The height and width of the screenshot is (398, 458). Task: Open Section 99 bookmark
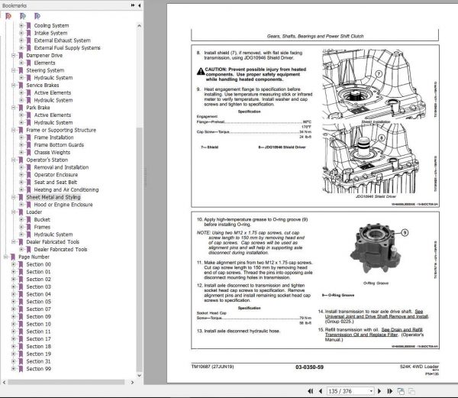coord(39,369)
